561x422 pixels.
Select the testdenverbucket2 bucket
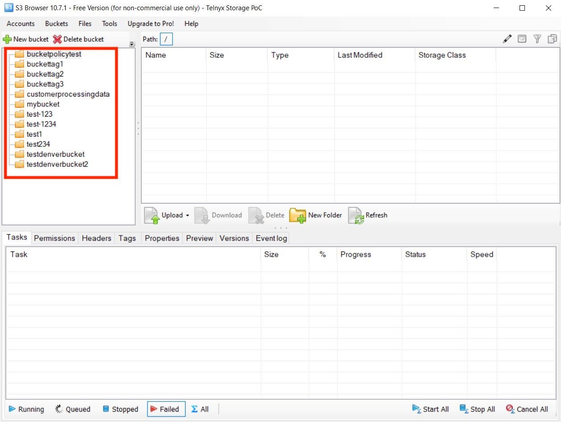(x=57, y=164)
